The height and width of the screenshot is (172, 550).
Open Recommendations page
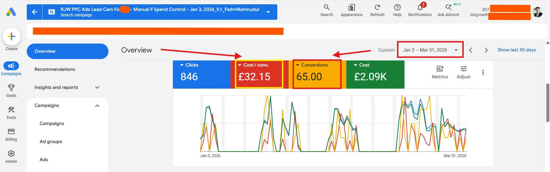(x=55, y=69)
